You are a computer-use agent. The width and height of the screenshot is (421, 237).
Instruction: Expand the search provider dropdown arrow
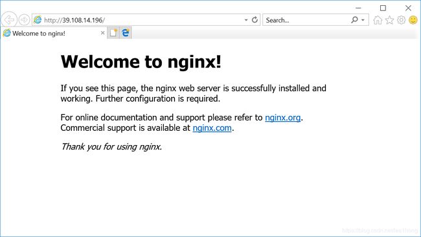click(363, 20)
